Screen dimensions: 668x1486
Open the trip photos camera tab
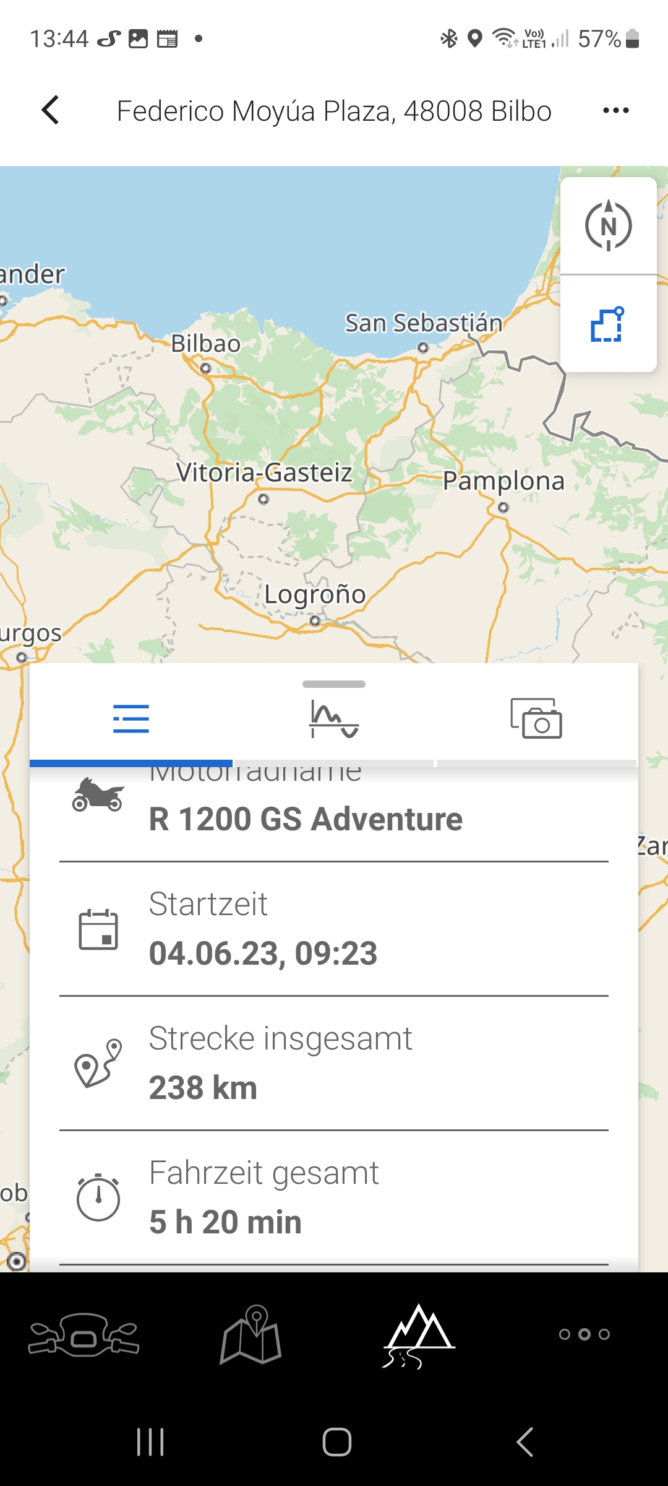pos(536,719)
